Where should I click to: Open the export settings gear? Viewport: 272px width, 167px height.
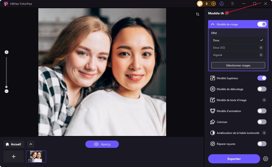[x=266, y=159]
